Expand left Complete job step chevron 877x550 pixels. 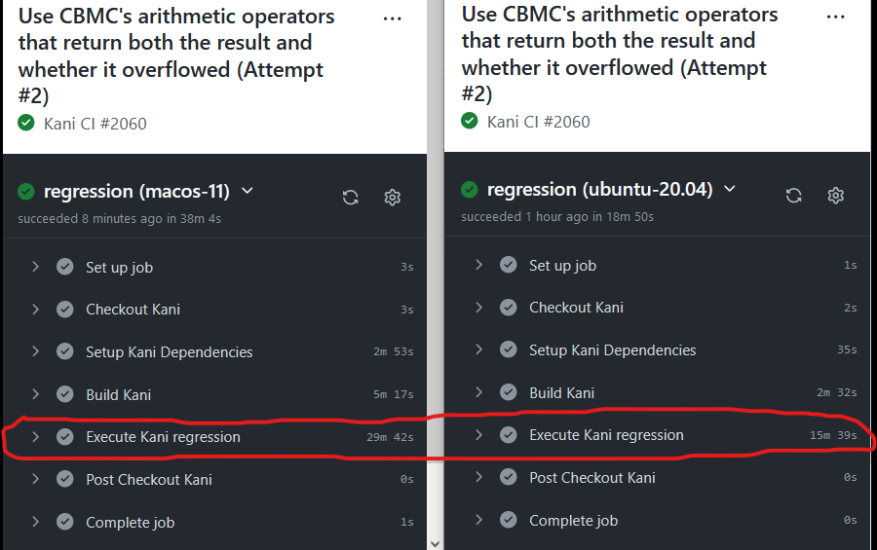[35, 522]
